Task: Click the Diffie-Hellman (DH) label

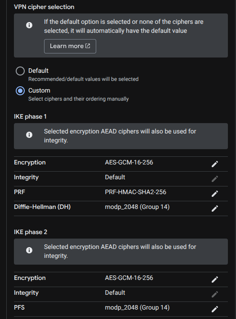Action: click(42, 207)
